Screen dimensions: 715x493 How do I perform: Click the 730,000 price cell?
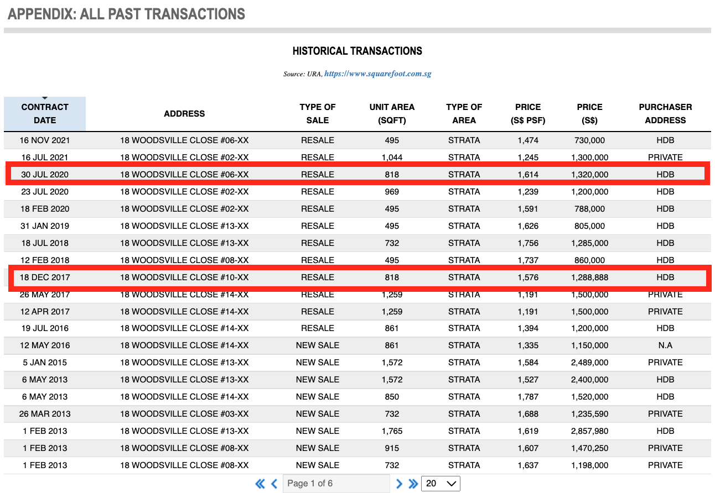[x=589, y=140]
